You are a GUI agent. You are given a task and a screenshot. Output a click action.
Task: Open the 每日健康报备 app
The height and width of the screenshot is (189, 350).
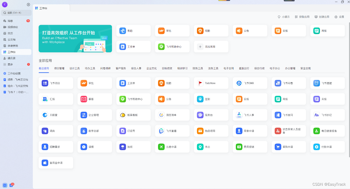[327, 131]
